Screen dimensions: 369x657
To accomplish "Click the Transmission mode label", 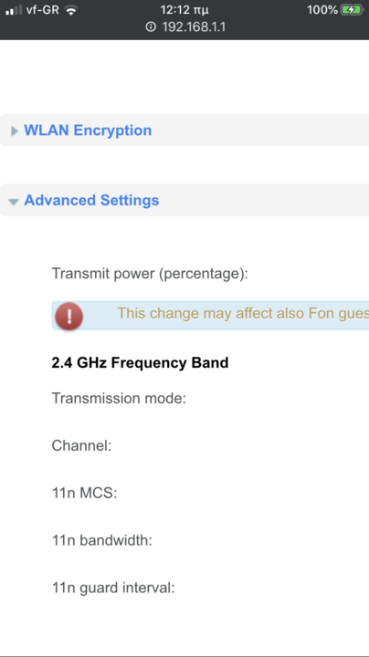I will 119,398.
